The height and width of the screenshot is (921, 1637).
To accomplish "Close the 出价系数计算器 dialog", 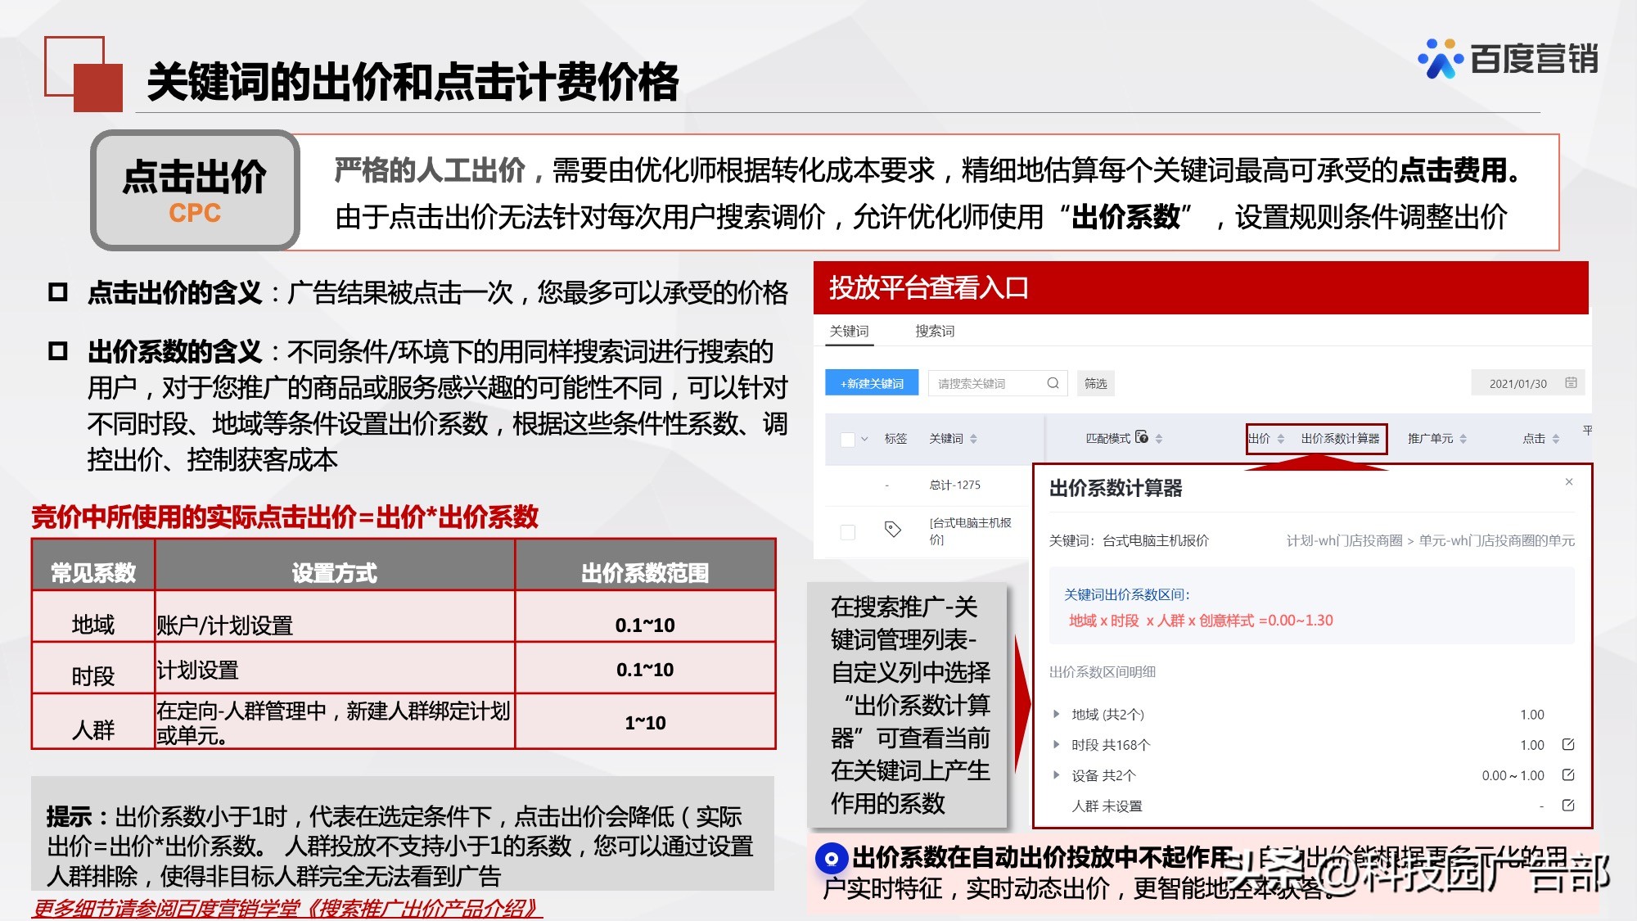I will (x=1568, y=482).
